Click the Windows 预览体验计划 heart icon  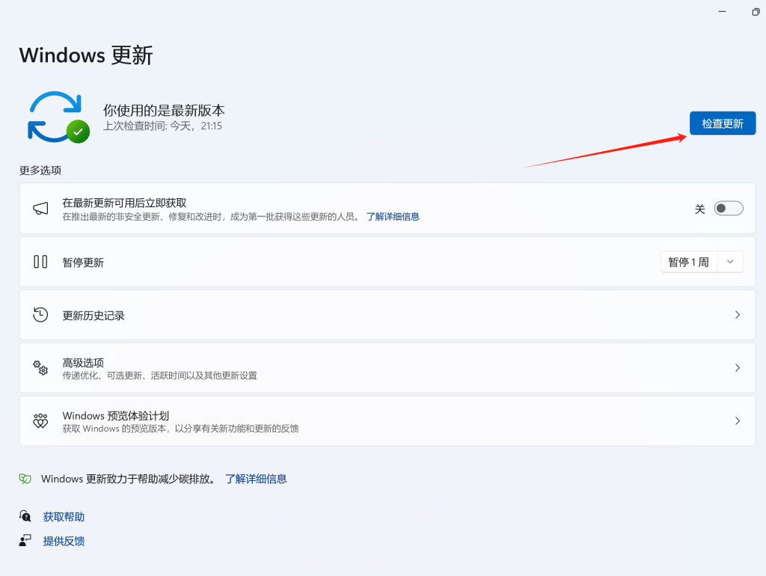pos(39,420)
